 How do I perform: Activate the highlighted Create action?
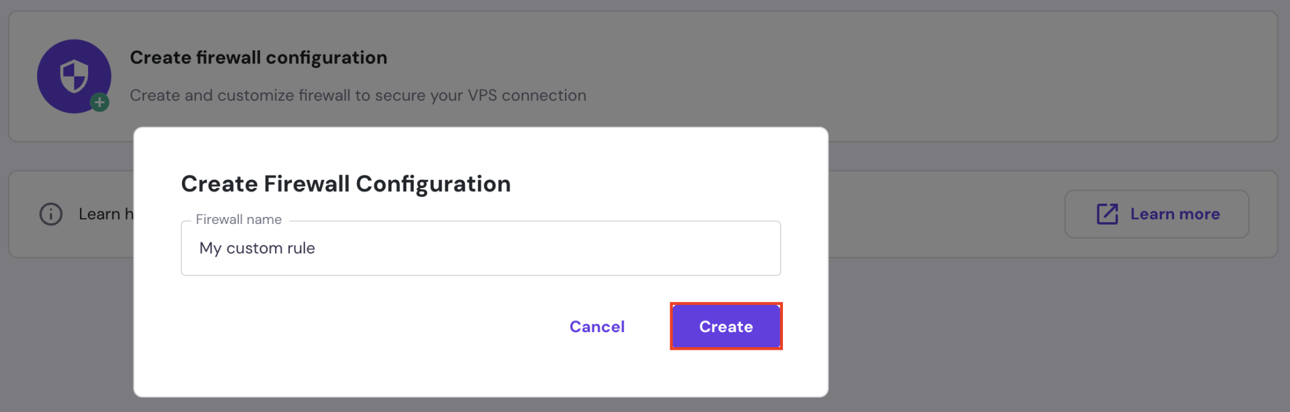point(725,326)
